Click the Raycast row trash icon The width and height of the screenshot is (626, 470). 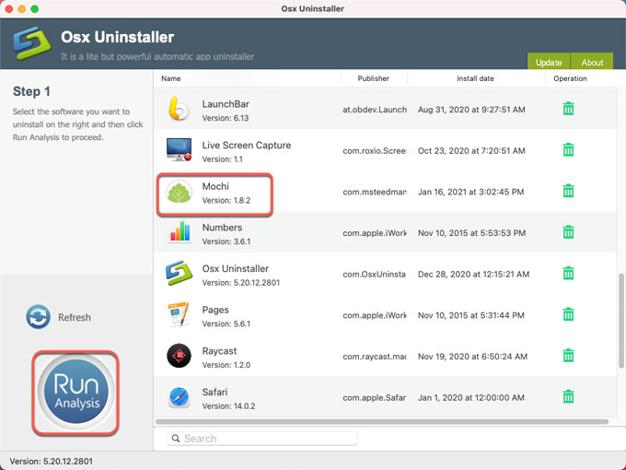click(568, 356)
